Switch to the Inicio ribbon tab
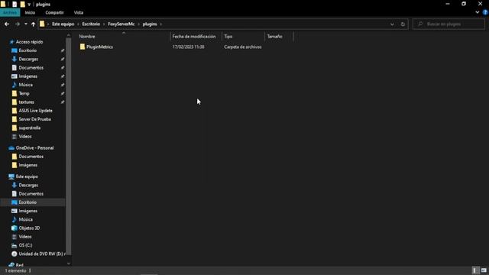489x275 pixels. 30,12
